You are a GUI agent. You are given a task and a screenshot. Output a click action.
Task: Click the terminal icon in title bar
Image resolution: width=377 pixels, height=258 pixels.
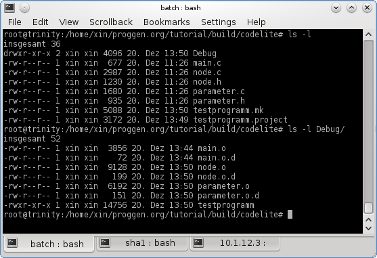point(9,8)
